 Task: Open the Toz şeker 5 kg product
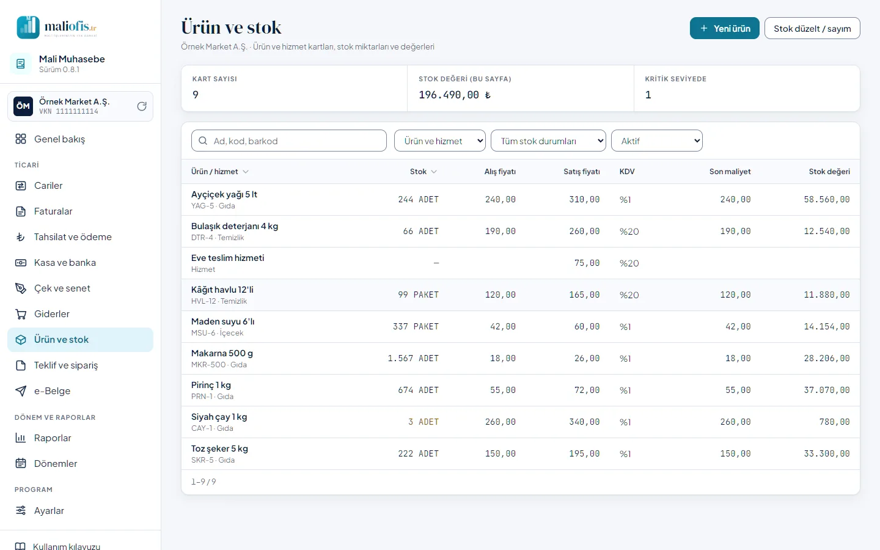coord(521,454)
